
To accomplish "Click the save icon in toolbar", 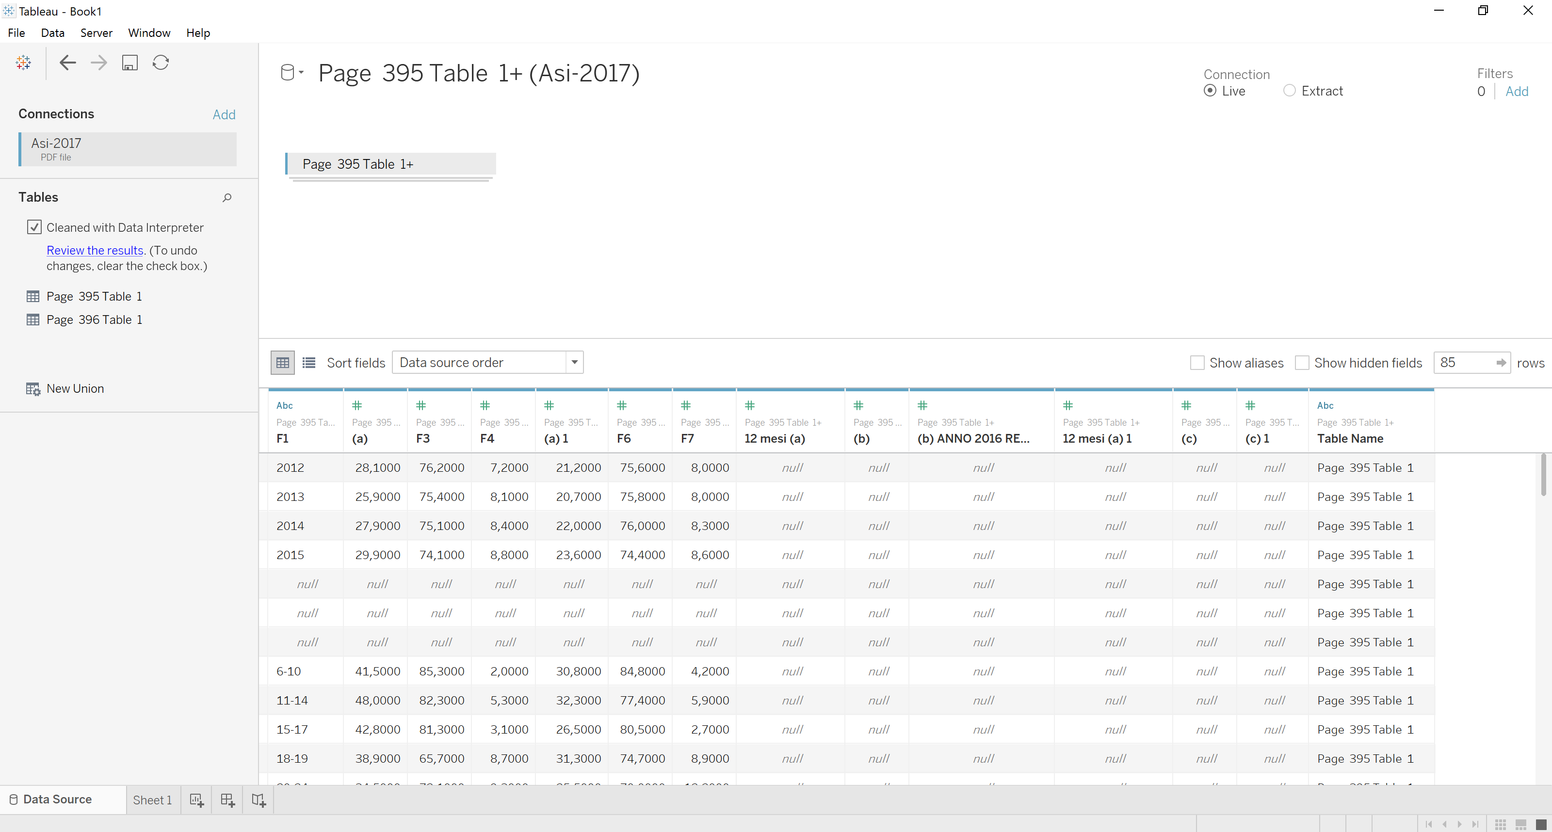I will tap(129, 63).
